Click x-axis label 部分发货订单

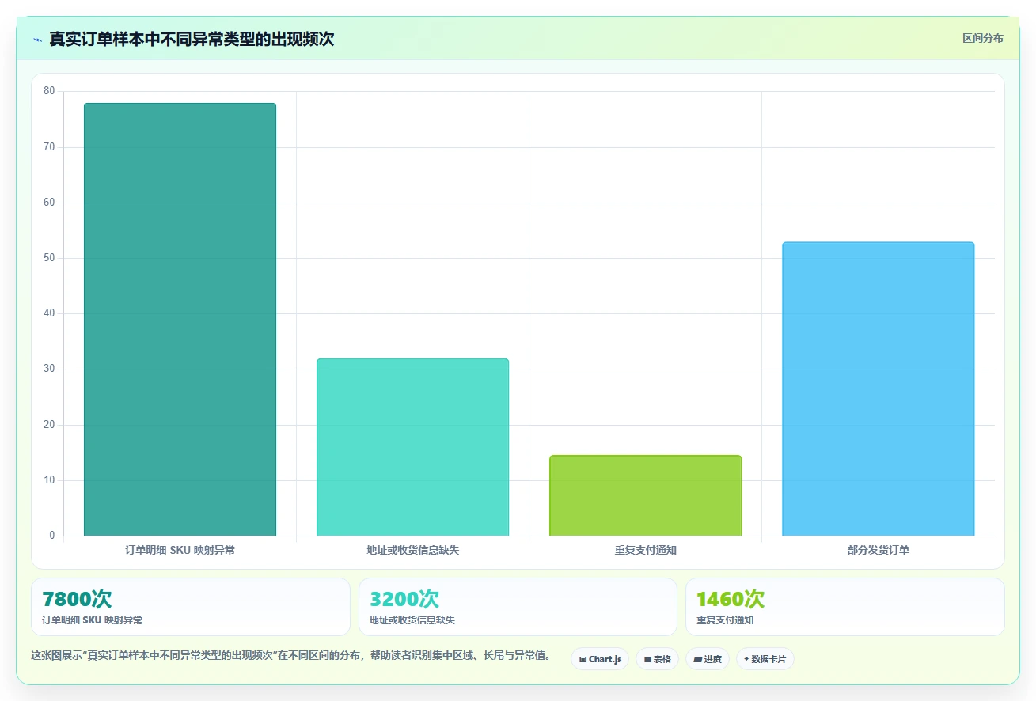[x=878, y=550]
